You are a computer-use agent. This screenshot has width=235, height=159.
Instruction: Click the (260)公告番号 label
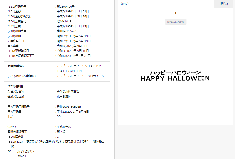[17, 21]
